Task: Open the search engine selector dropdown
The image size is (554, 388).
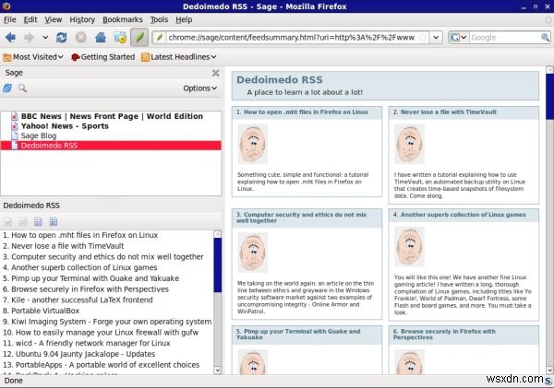Action: tap(459, 37)
